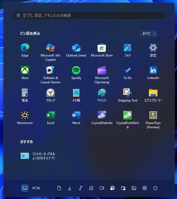This screenshot has height=199, width=177.
Task: Open メモ帳 notepad
Action: click(x=76, y=95)
